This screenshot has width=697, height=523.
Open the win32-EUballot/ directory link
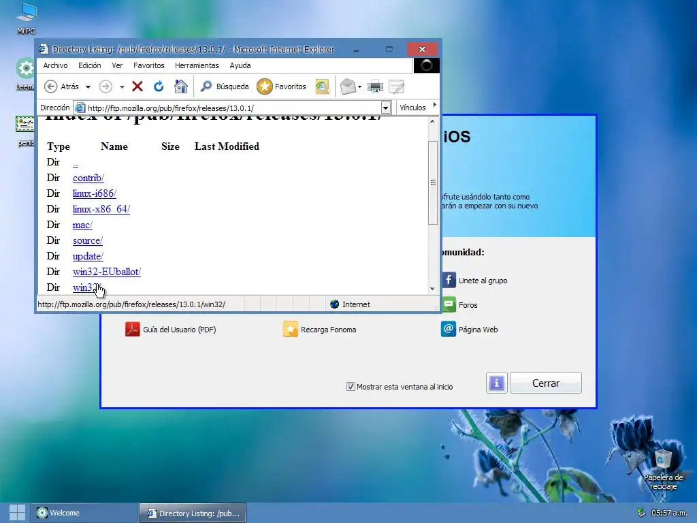tap(106, 272)
